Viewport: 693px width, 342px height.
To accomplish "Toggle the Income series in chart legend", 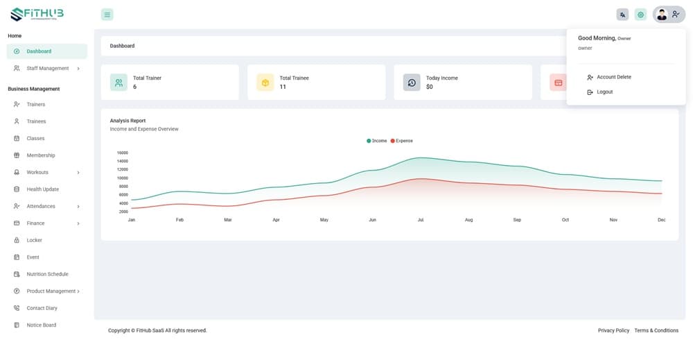I will (x=377, y=141).
